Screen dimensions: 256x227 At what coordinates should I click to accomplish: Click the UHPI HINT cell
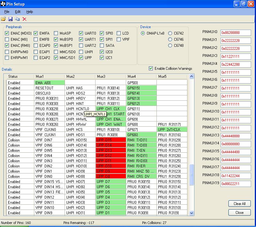point(80,104)
